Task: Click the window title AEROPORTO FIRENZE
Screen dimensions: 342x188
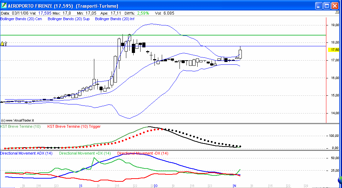Action: click(40, 6)
